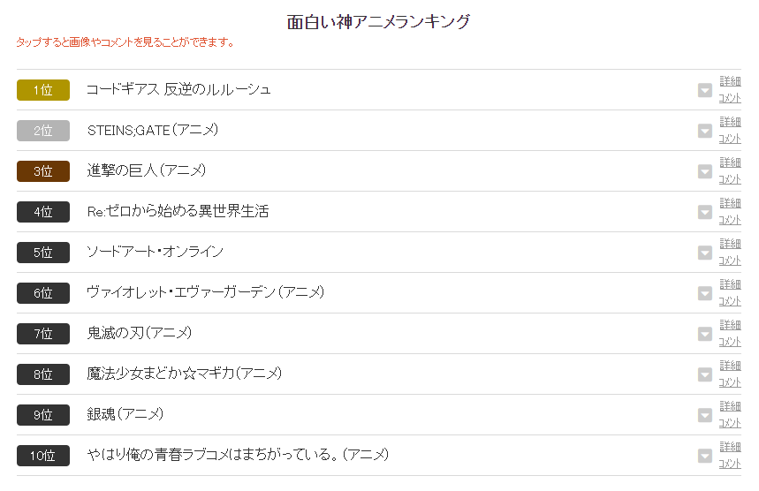This screenshot has height=491, width=759.
Task: Open コメント link for the 10位 entry
Action: coord(730,464)
